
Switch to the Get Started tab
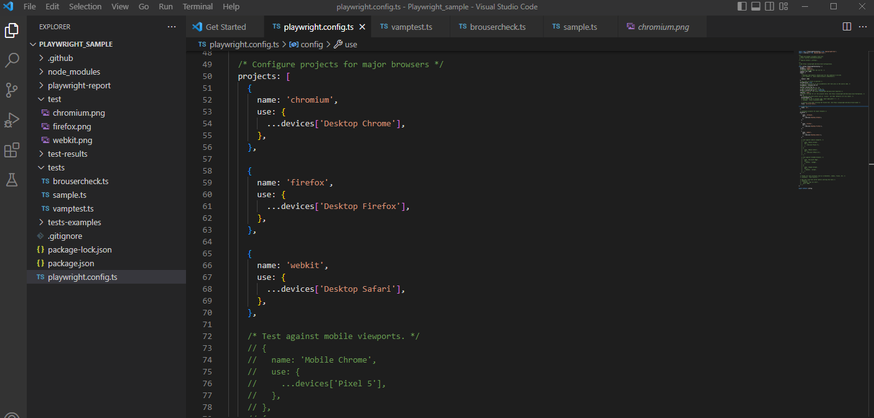(x=225, y=27)
